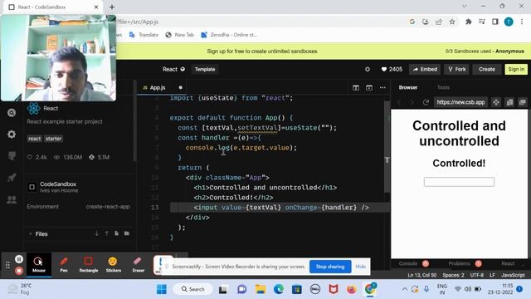Open the GitHub icon in CodeSandbox sidebar

click(x=12, y=155)
